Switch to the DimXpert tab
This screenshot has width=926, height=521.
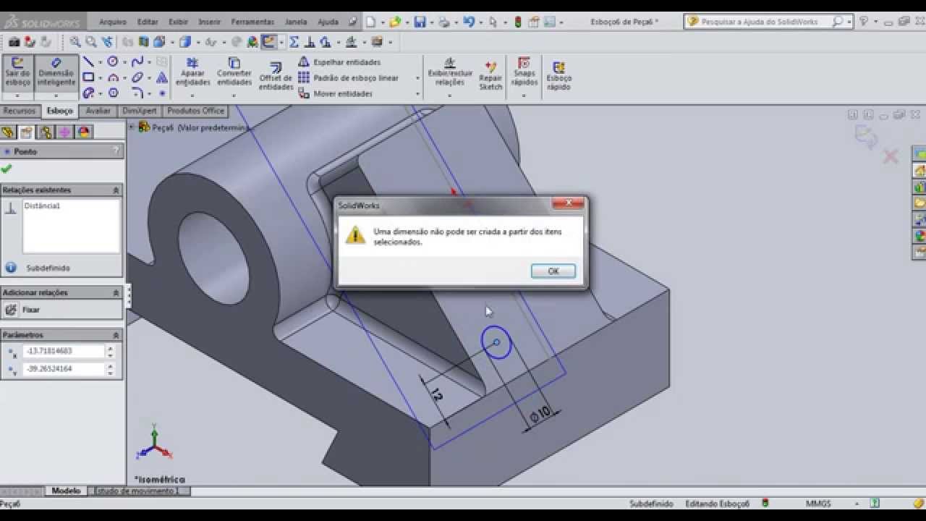click(x=140, y=111)
